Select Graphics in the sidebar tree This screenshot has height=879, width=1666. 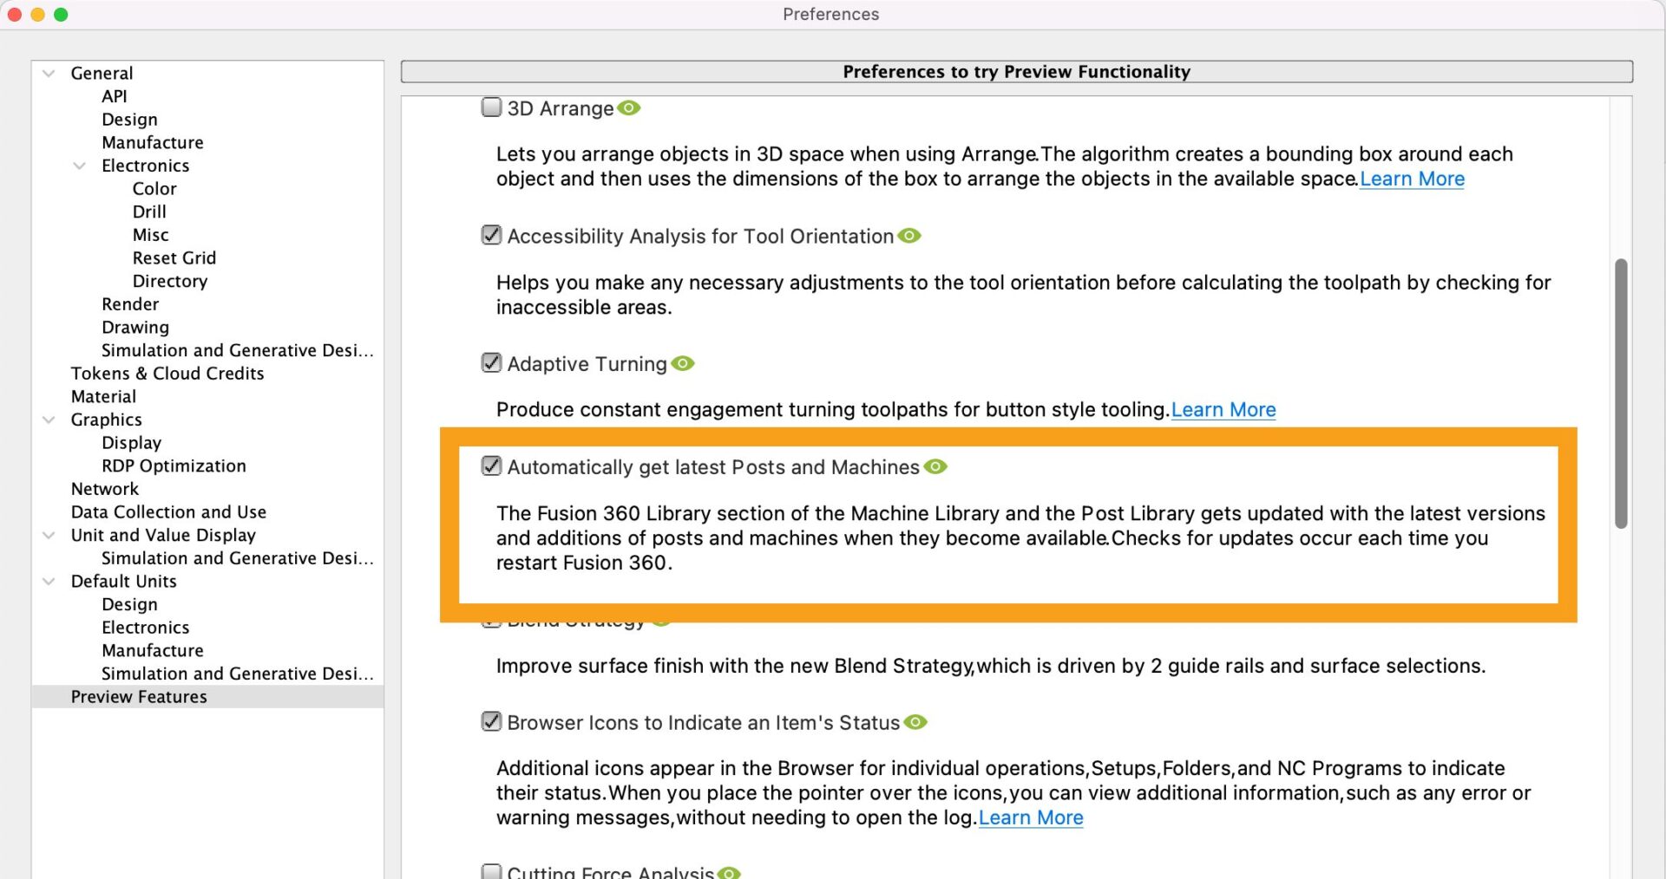point(106,420)
